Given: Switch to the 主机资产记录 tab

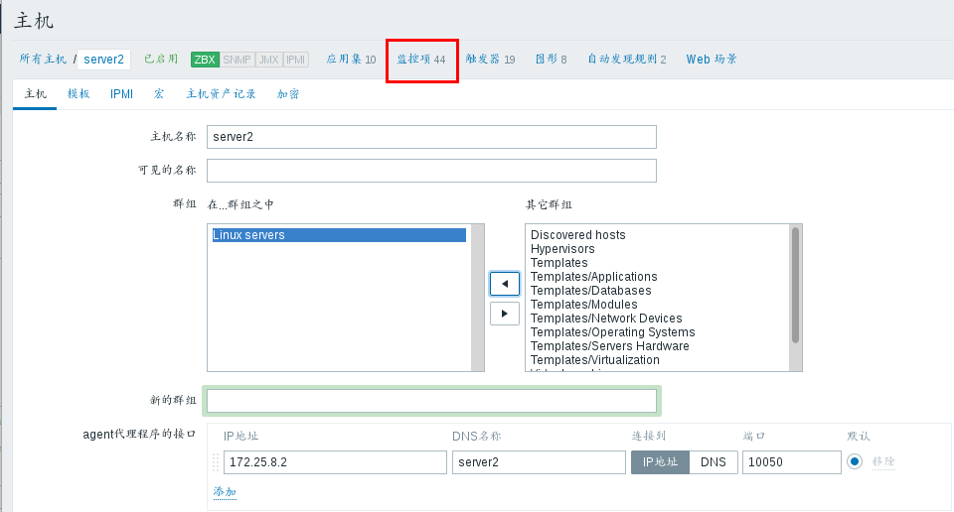Looking at the screenshot, I should 221,94.
